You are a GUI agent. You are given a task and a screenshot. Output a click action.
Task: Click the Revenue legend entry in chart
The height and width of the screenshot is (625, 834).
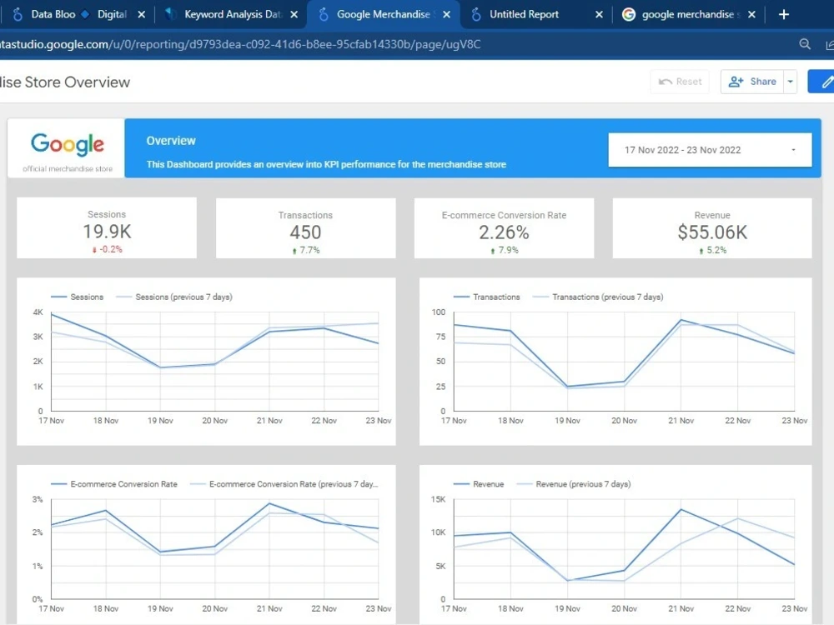[x=479, y=484]
